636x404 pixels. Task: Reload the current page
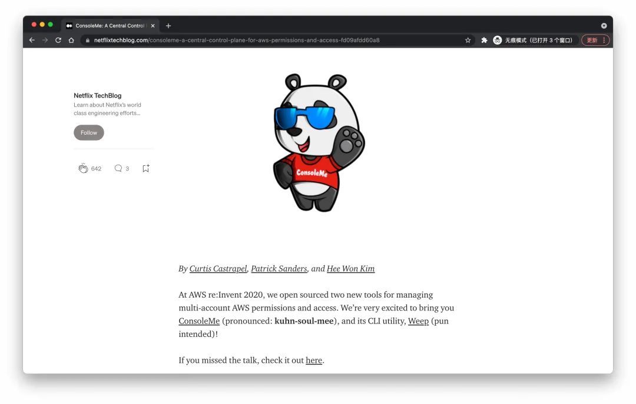pos(58,40)
